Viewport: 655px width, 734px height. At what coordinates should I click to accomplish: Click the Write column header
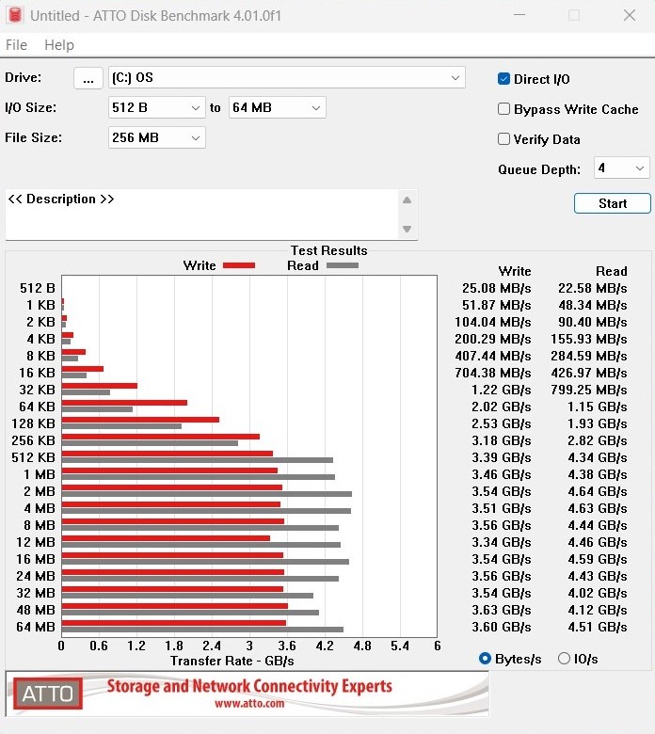point(515,271)
